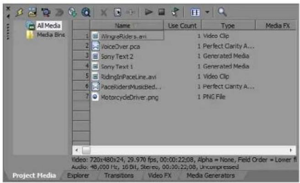Viewport: 300px width, 183px height.
Task: Click the Video Clip type of RidingInPaceLine.avi
Action: click(x=216, y=76)
